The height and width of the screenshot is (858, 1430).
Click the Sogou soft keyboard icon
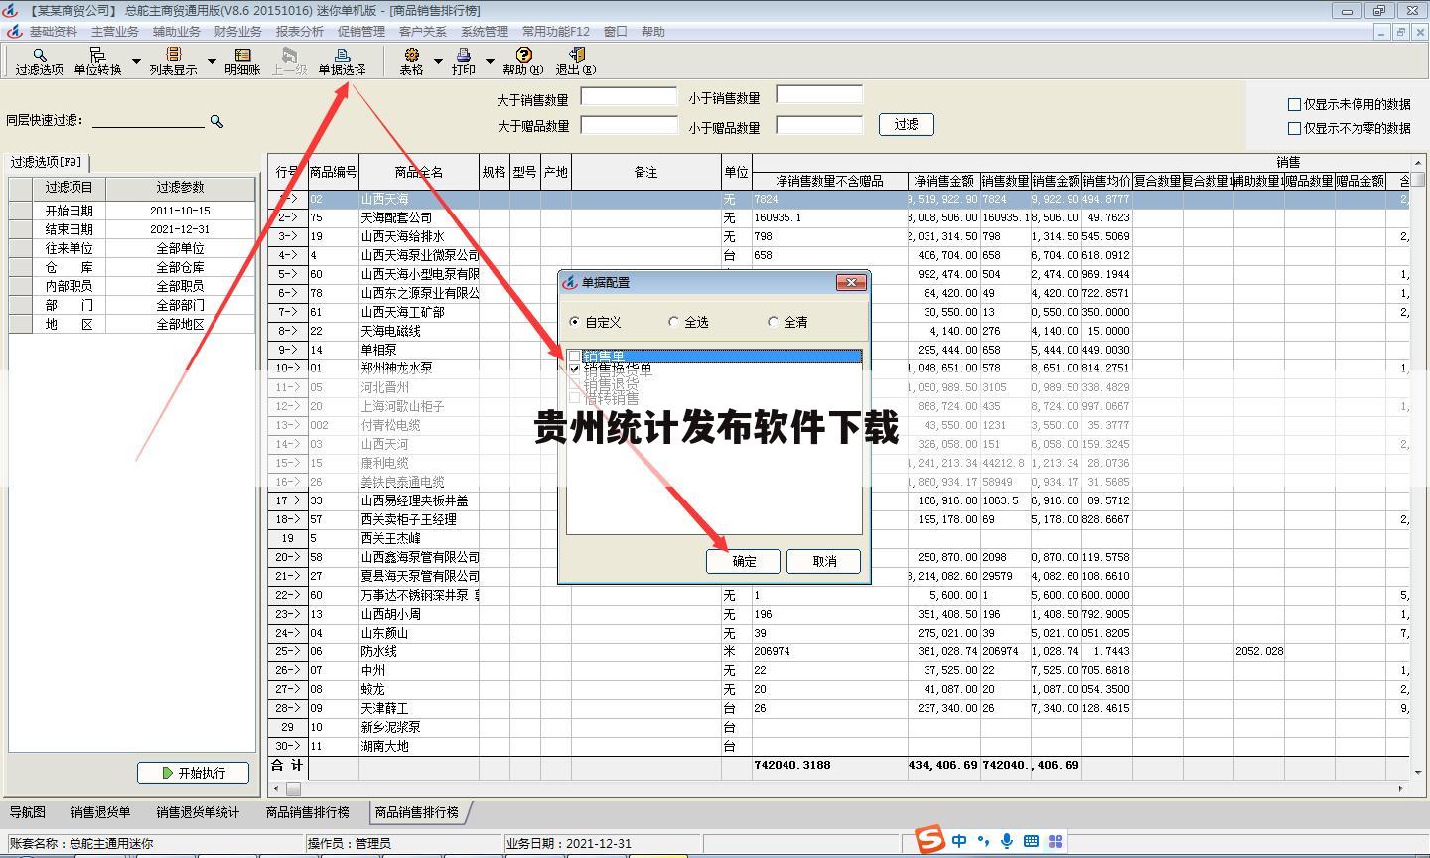[1031, 841]
